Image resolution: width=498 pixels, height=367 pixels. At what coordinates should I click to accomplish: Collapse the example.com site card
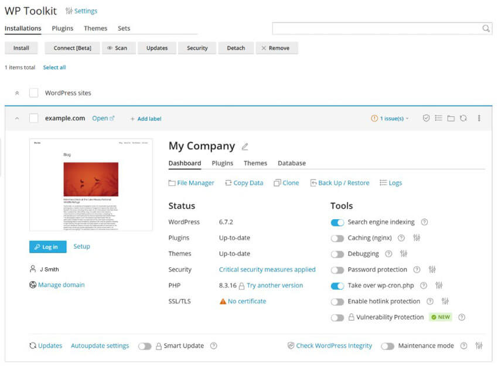[x=17, y=118]
